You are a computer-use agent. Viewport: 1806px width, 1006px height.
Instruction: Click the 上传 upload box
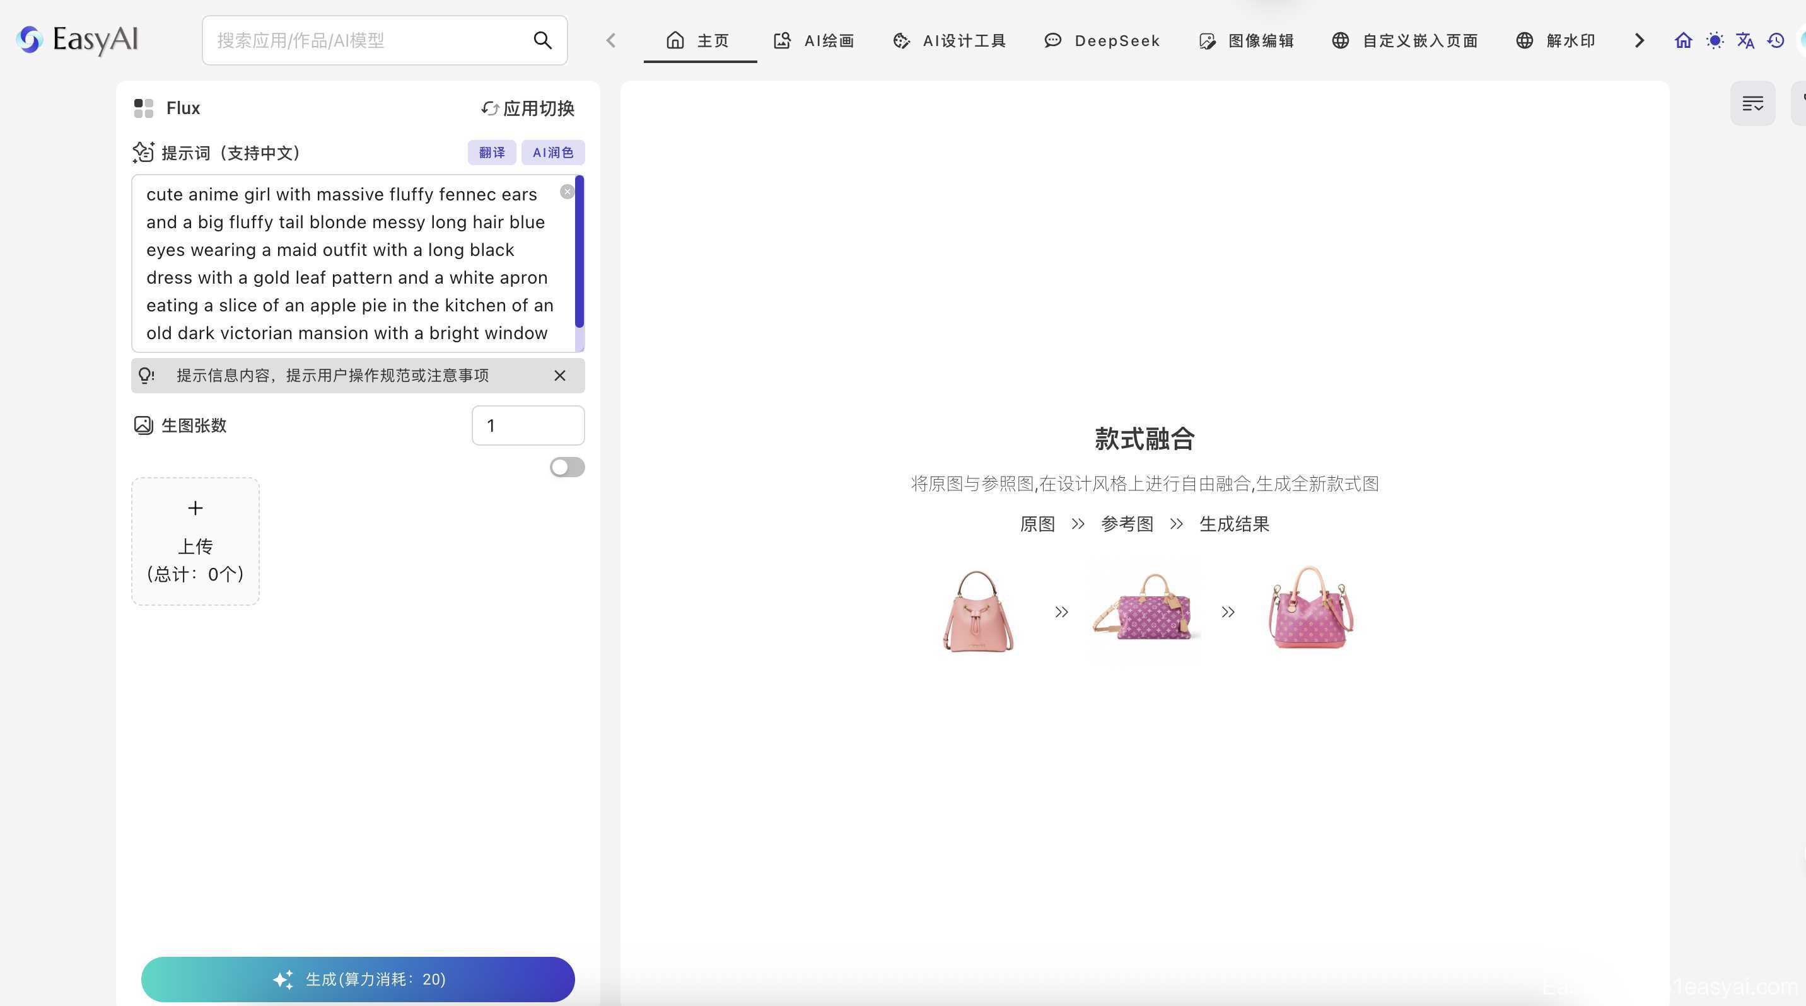(x=195, y=541)
